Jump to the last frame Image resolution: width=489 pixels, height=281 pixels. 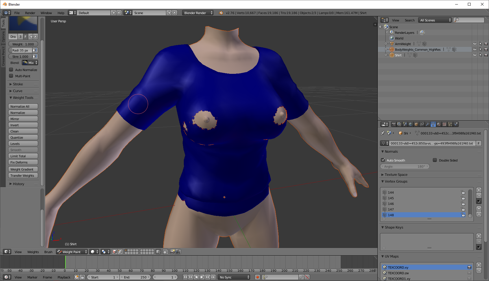click(213, 277)
